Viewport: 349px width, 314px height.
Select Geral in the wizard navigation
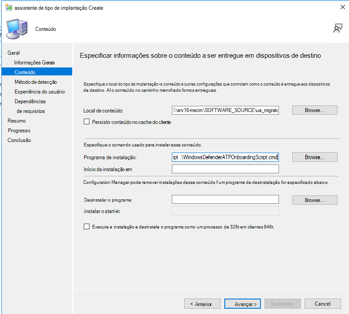click(x=14, y=53)
